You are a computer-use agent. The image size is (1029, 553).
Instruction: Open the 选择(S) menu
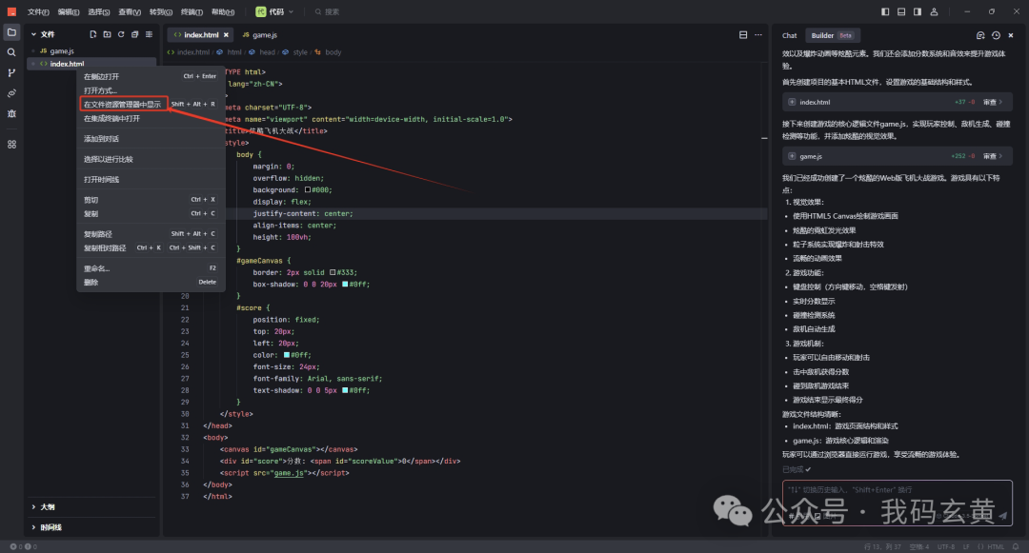[x=99, y=11]
